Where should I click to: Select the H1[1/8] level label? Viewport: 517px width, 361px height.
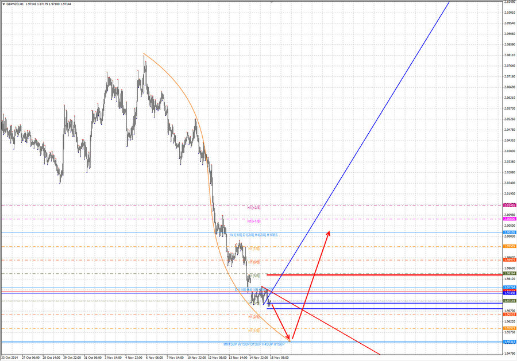click(254, 331)
